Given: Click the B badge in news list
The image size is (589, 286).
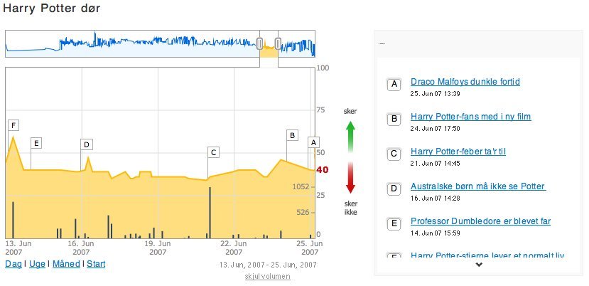Looking at the screenshot, I should click(x=394, y=120).
